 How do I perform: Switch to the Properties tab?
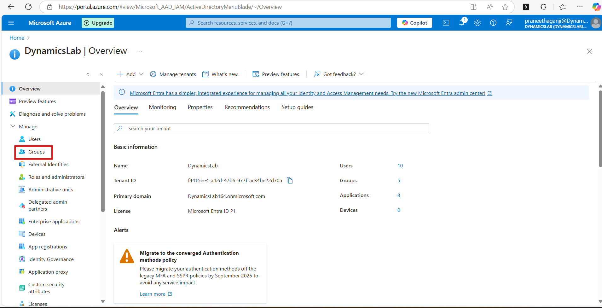click(x=200, y=107)
